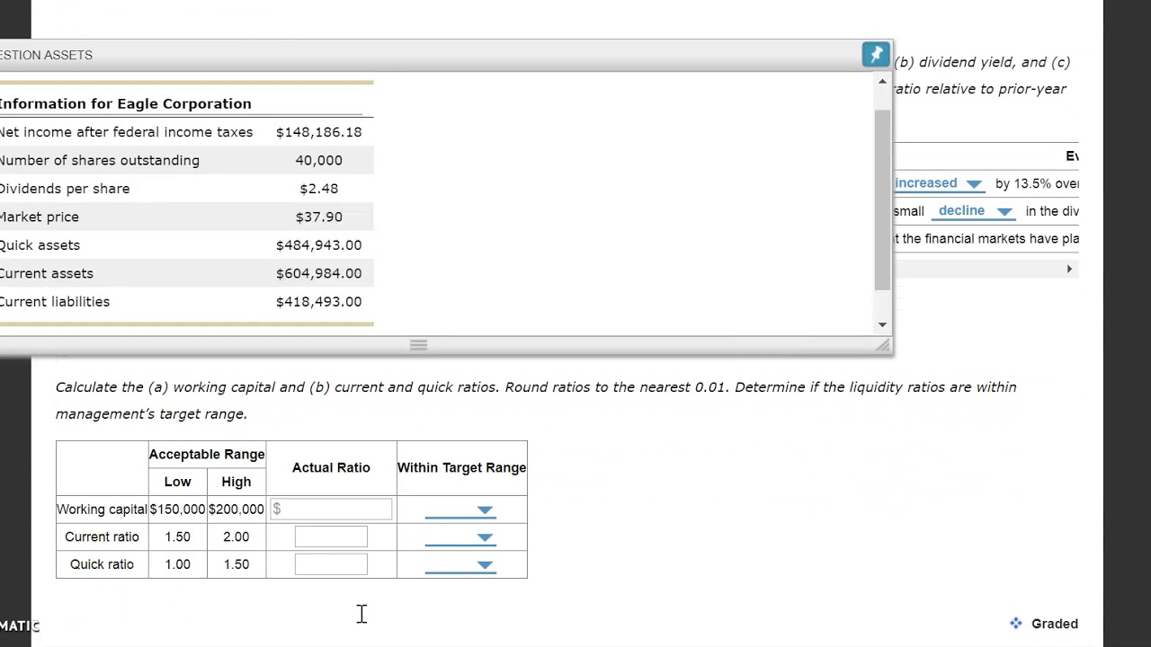
Task: Click the assets panel vertical scrollbar thumb
Action: (882, 199)
